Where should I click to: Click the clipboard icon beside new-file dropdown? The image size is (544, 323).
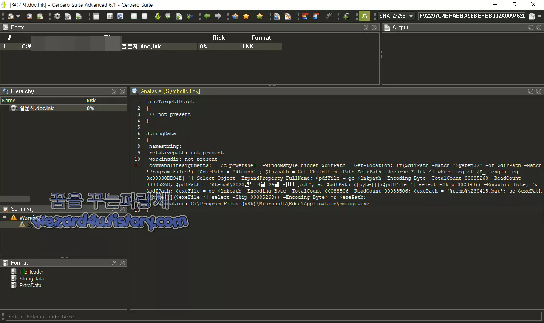click(x=29, y=16)
